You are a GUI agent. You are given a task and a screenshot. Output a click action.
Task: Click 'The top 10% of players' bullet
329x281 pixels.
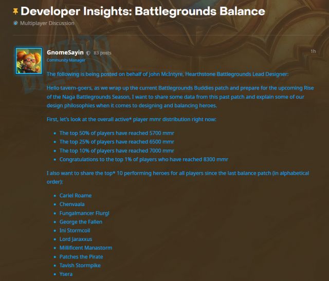coord(117,151)
